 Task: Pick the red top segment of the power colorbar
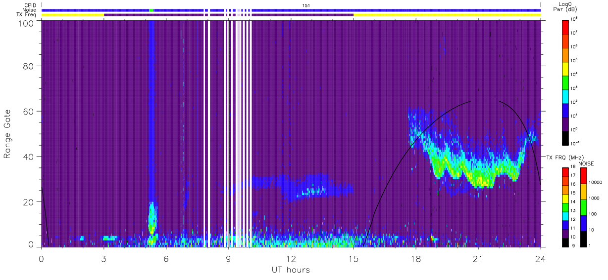[565, 27]
